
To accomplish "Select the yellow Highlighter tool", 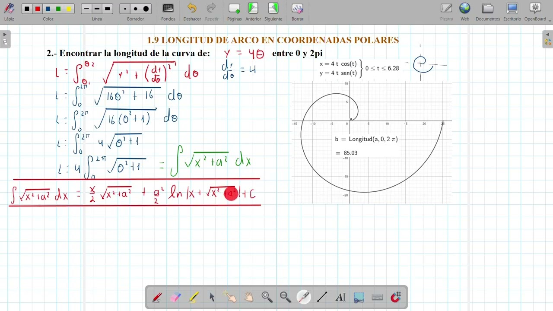I will point(194,297).
